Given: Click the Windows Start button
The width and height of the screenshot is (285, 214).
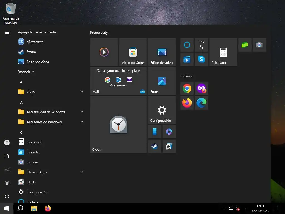Looking at the screenshot, I should click(x=7, y=208).
